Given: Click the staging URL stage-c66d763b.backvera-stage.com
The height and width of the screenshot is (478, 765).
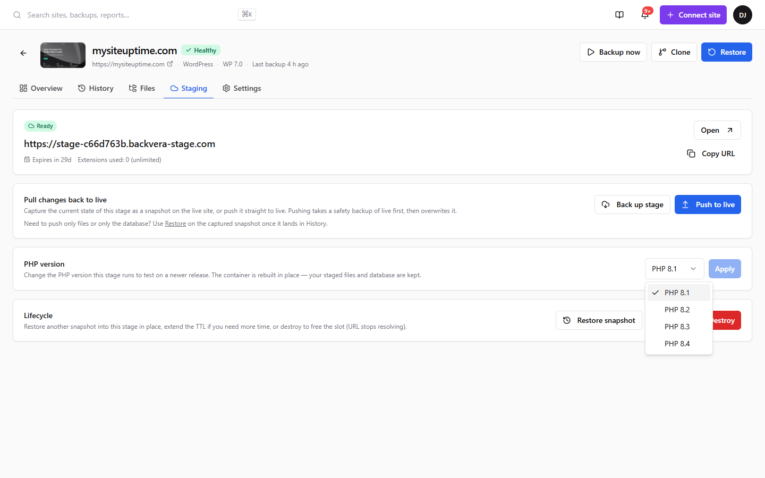Looking at the screenshot, I should pyautogui.click(x=120, y=144).
